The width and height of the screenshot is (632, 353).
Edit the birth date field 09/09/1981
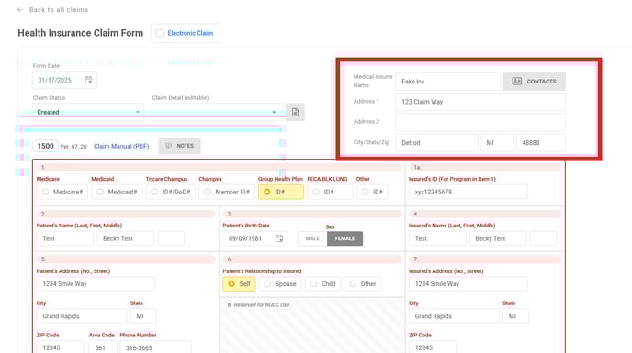254,238
